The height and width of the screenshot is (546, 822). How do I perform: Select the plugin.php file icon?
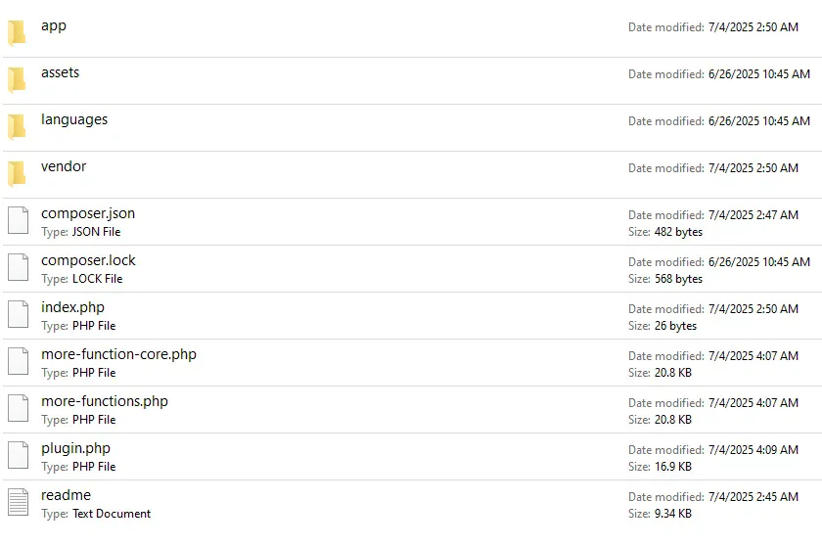coord(18,455)
